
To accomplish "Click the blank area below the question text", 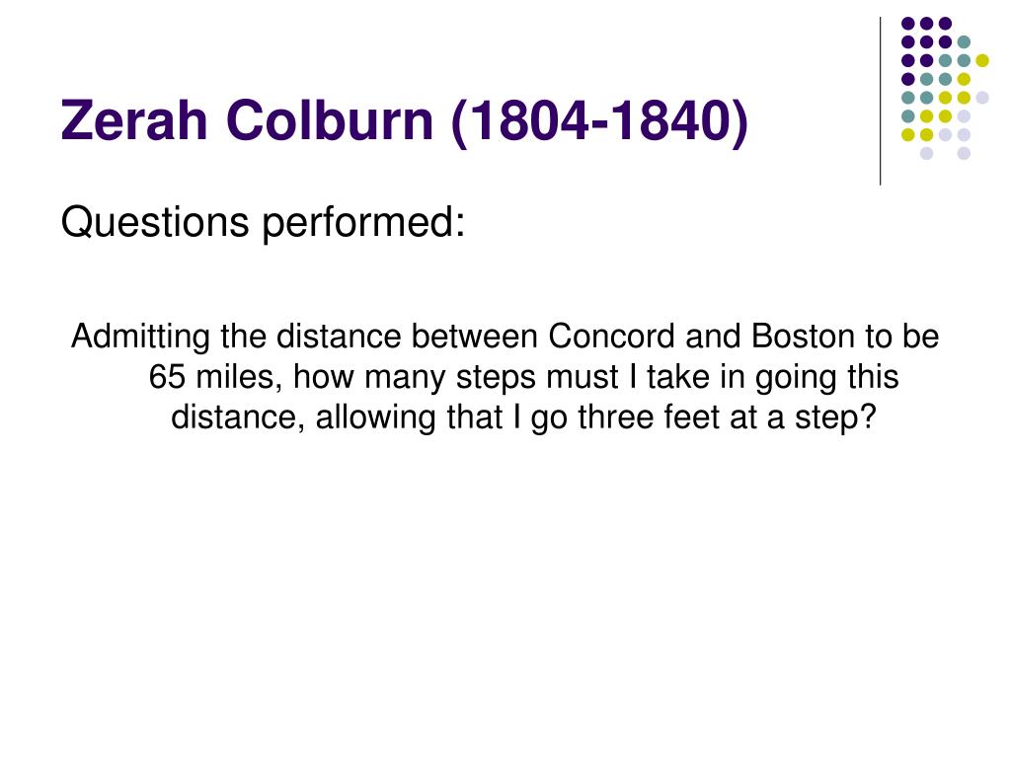I will (505, 580).
